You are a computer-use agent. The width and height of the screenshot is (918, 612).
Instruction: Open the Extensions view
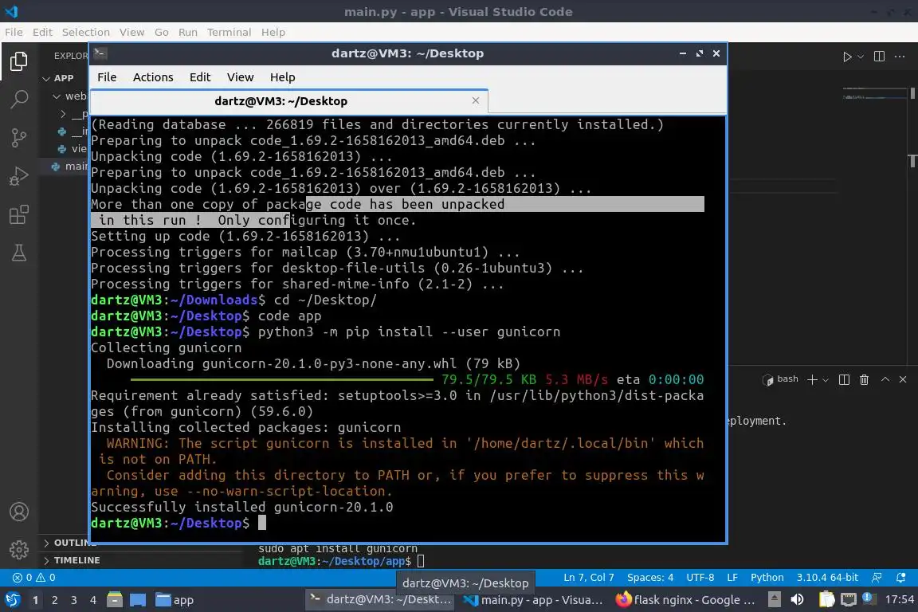tap(19, 214)
